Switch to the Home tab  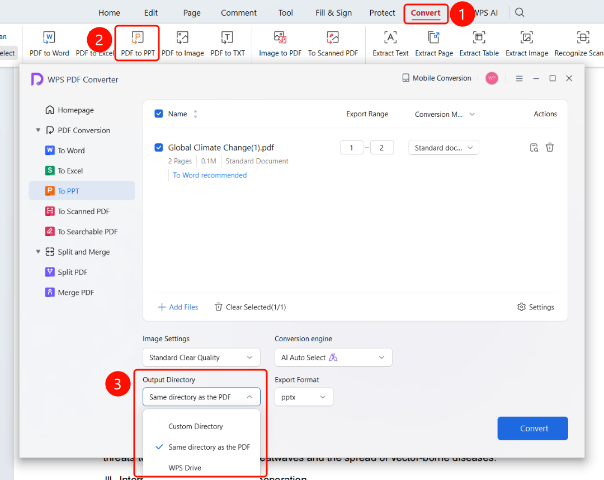(x=109, y=13)
